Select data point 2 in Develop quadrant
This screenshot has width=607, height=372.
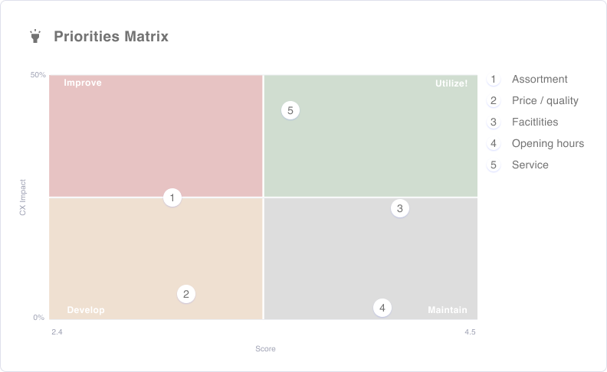tap(185, 294)
